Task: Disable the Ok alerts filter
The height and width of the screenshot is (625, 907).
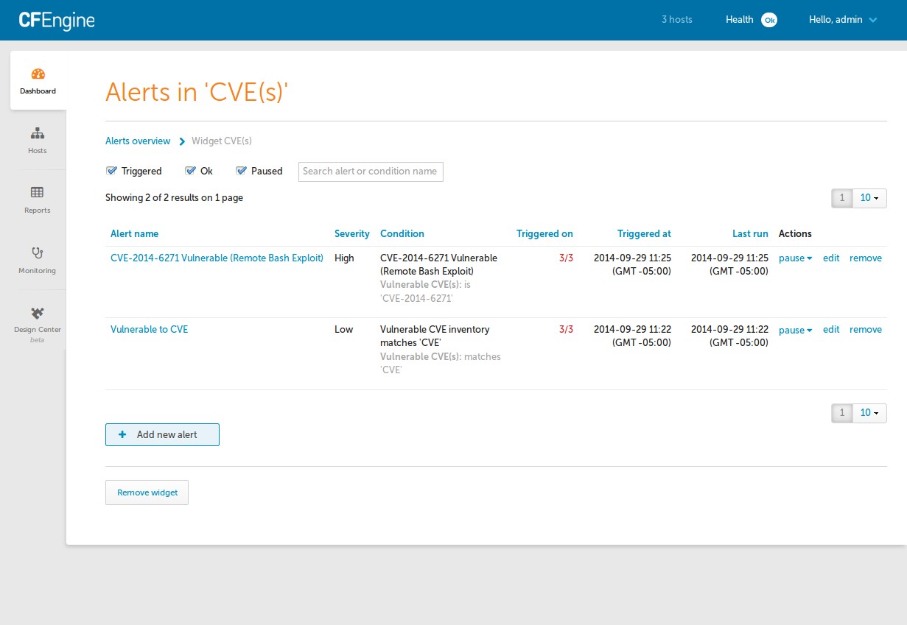Action: coord(190,170)
